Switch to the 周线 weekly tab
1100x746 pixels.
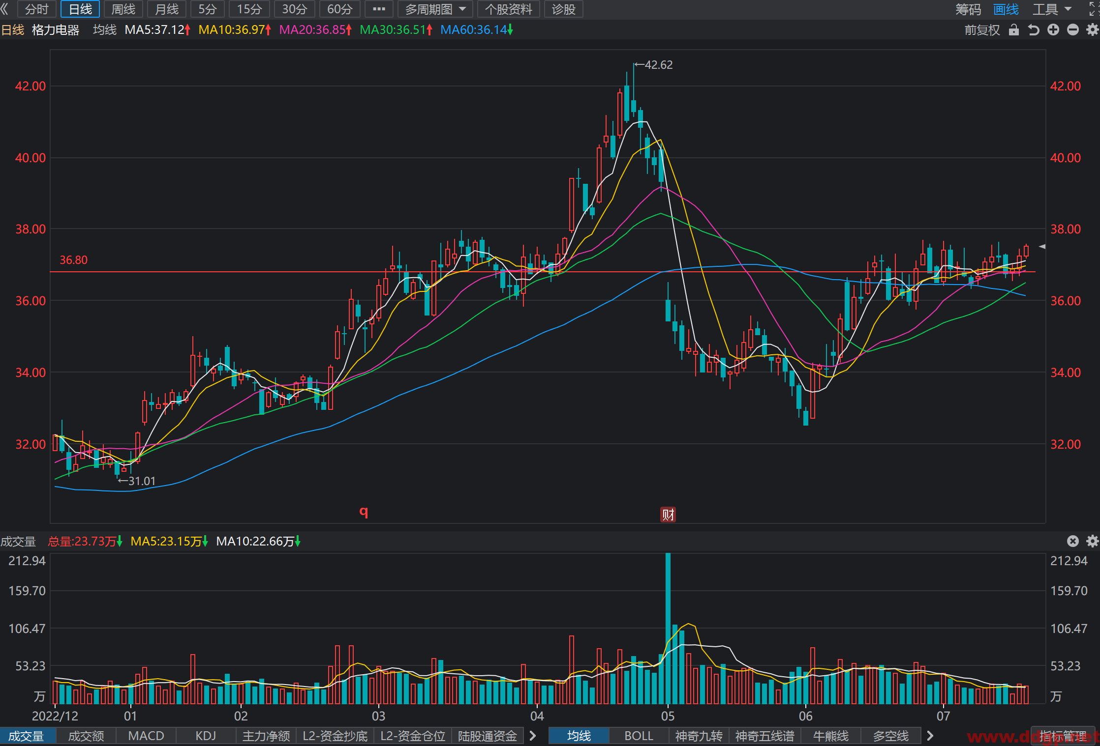point(123,9)
